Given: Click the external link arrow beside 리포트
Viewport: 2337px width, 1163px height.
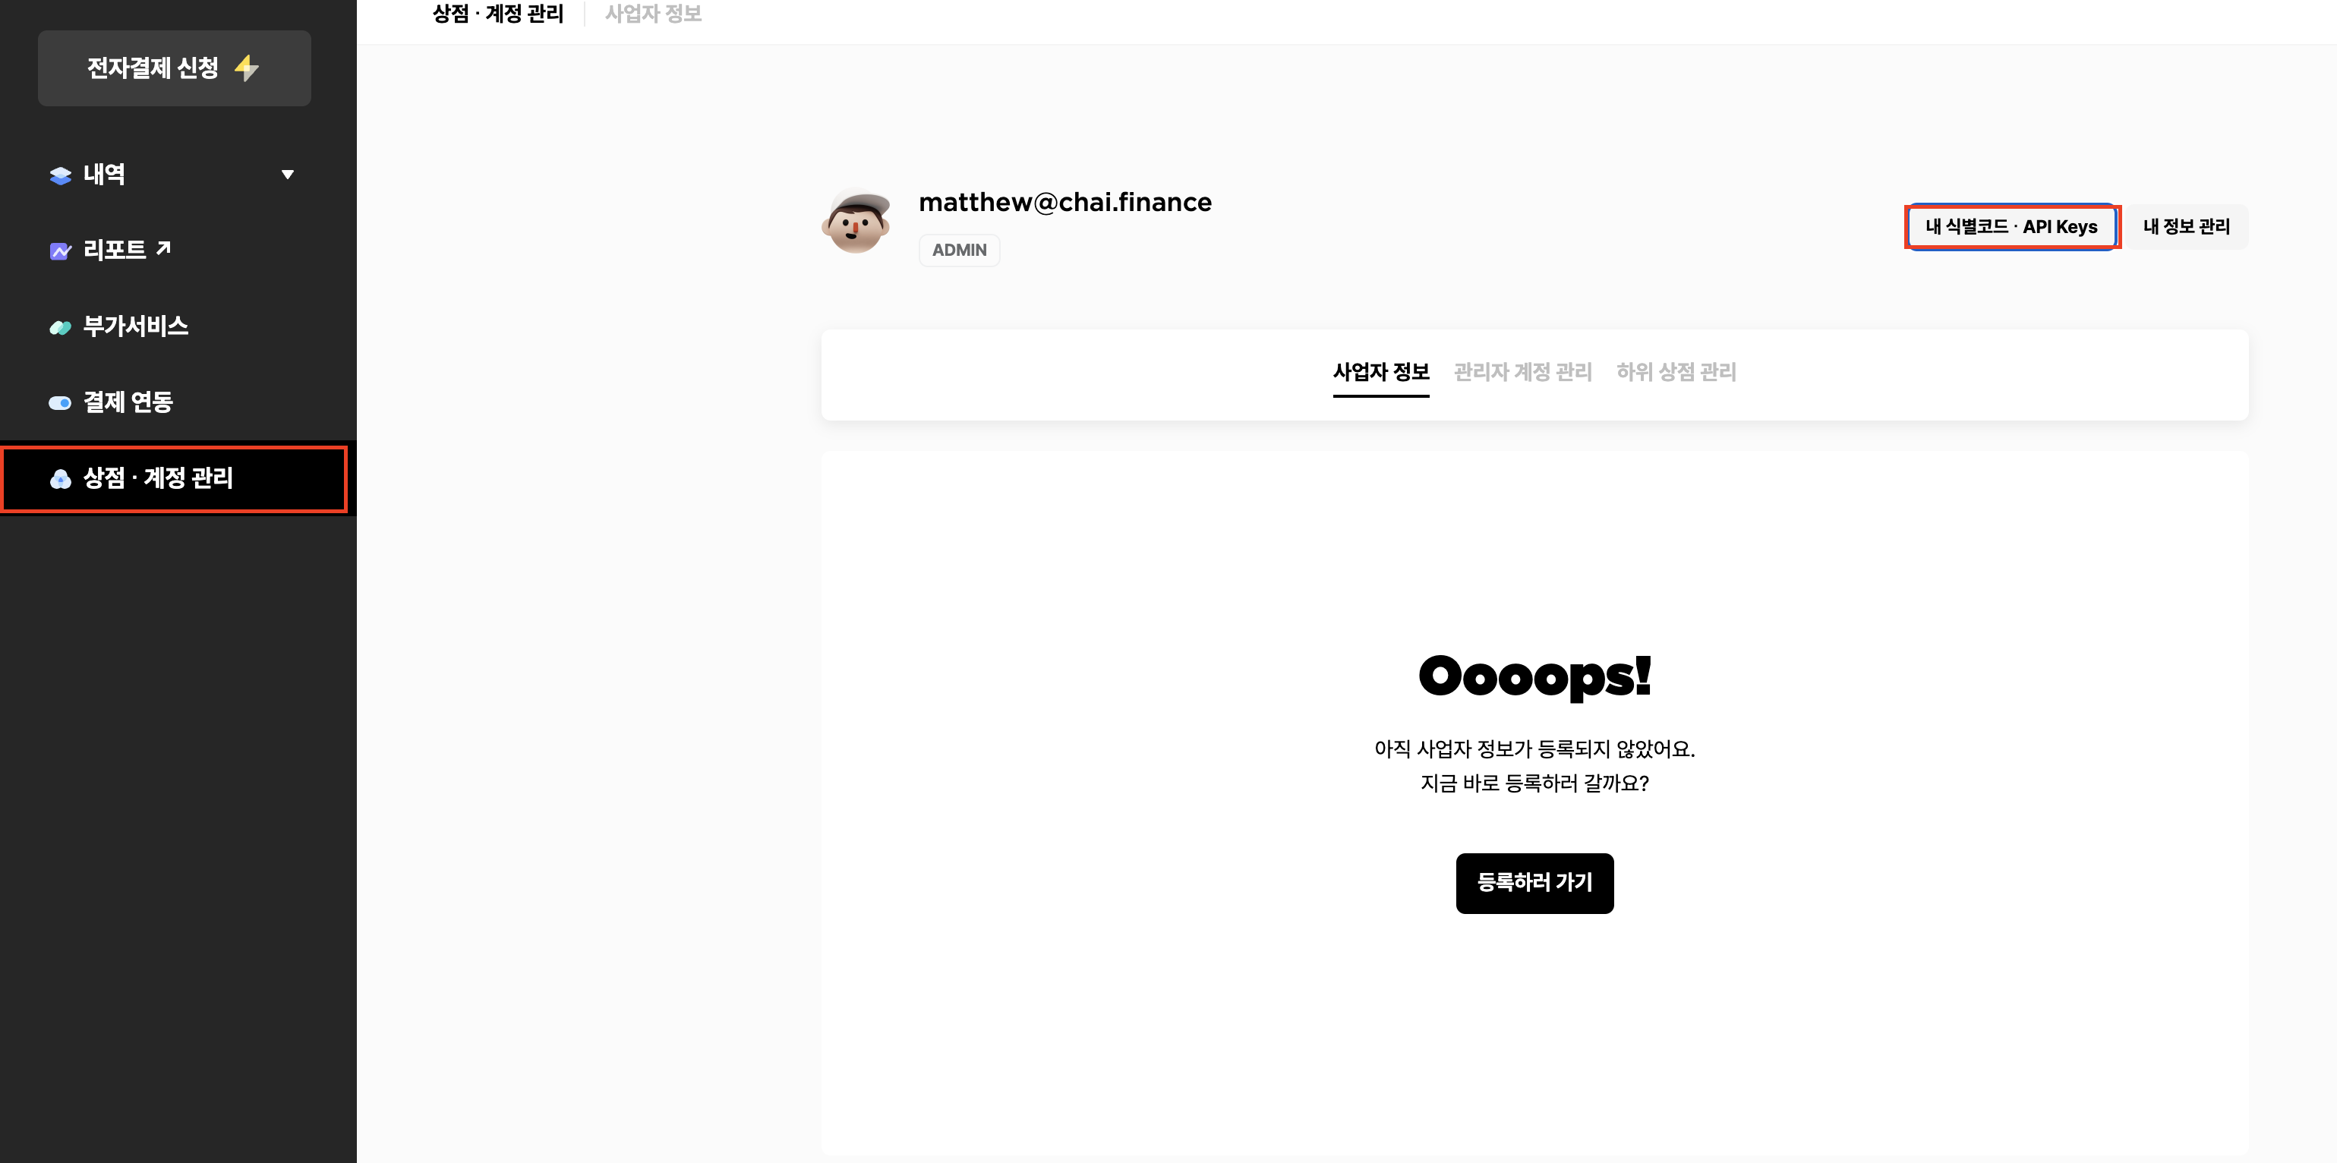Looking at the screenshot, I should coord(163,247).
